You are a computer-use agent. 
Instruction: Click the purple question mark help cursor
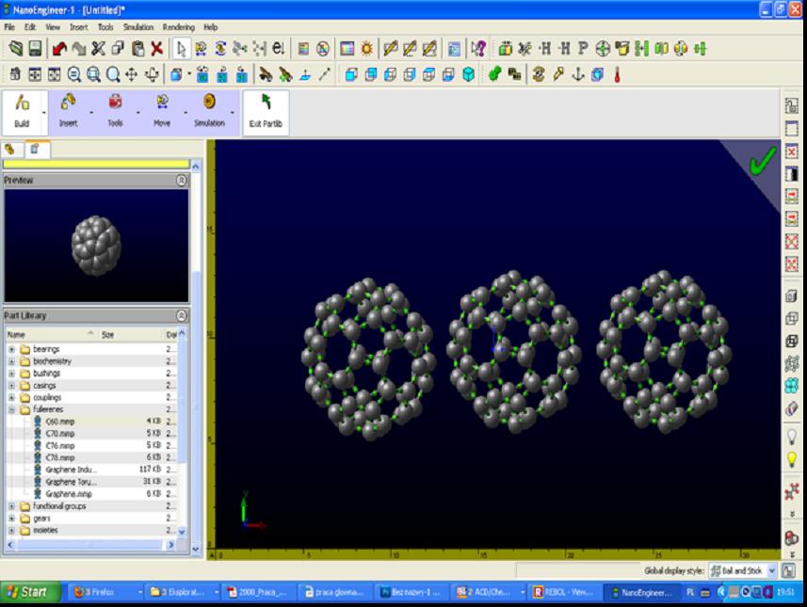[478, 49]
